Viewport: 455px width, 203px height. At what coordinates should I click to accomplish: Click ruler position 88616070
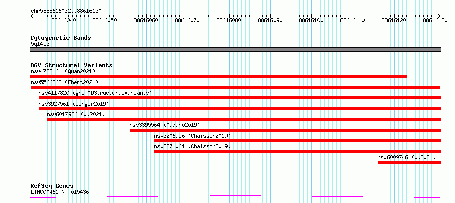(188, 20)
